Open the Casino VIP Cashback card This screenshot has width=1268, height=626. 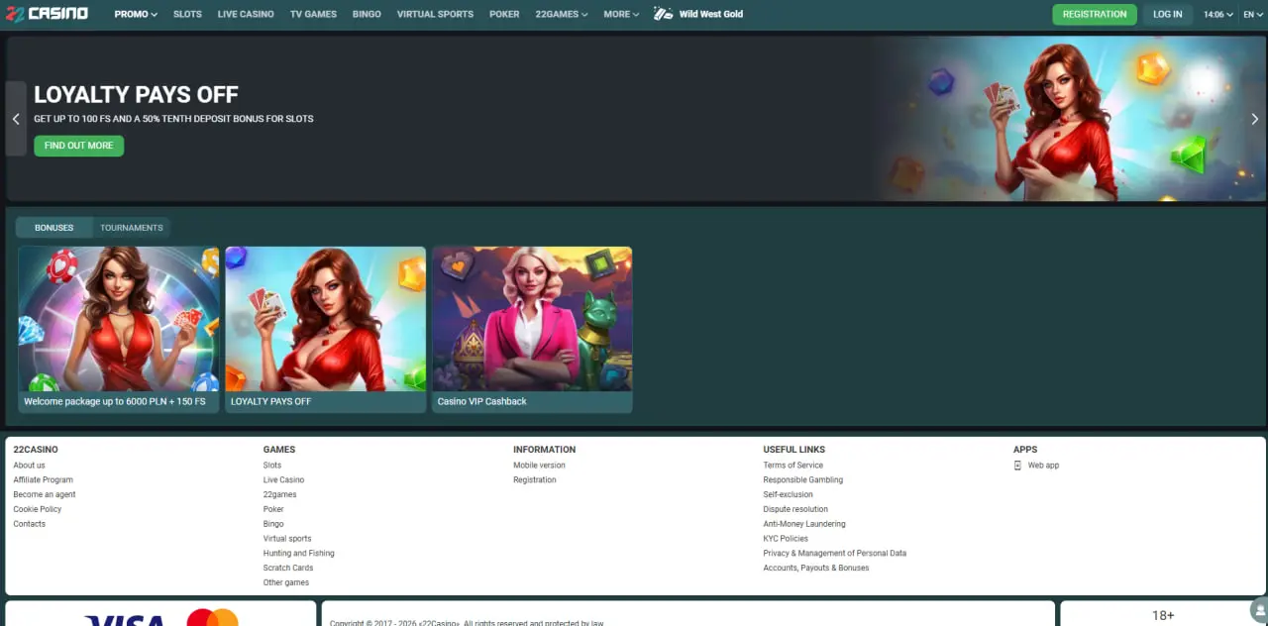(x=532, y=329)
